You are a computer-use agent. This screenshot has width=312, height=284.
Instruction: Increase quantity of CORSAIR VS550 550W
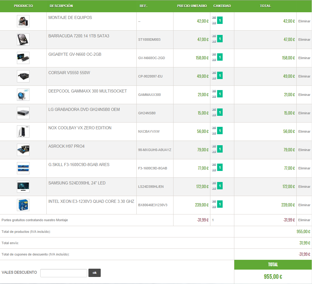214,73
